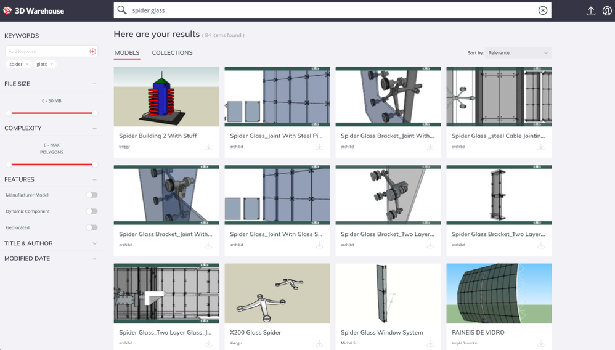Open Spider Glass_Joint With Glass S... title link
The width and height of the screenshot is (615, 350).
[x=276, y=234]
